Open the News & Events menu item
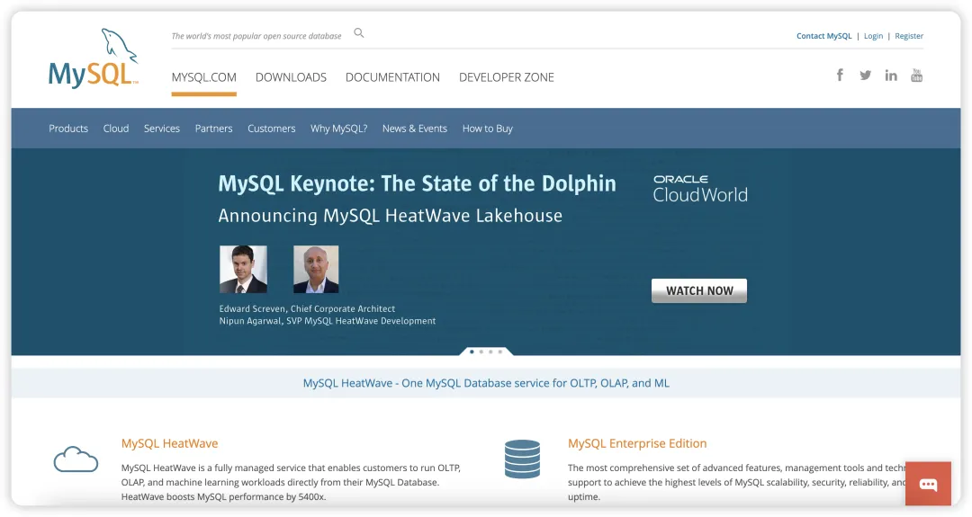Screen dimensions: 972x517 415,129
